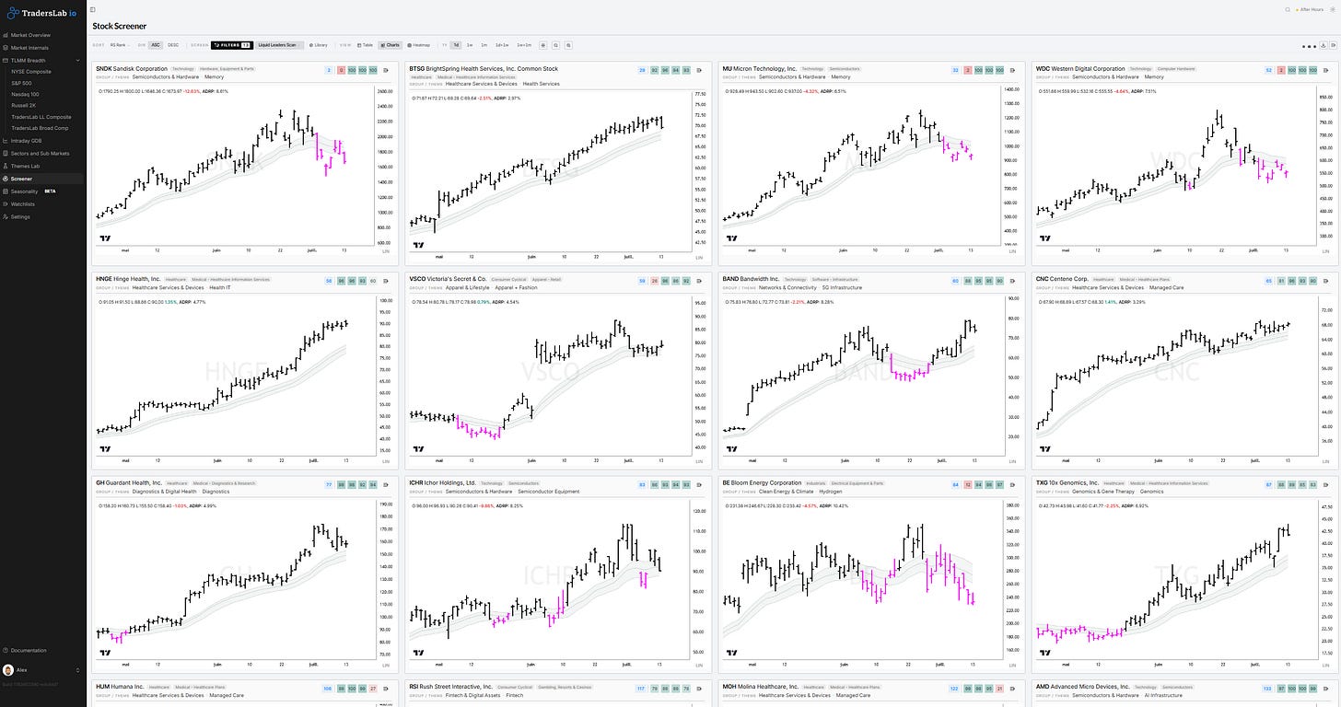Open the Library link
The height and width of the screenshot is (707, 1341).
318,44
